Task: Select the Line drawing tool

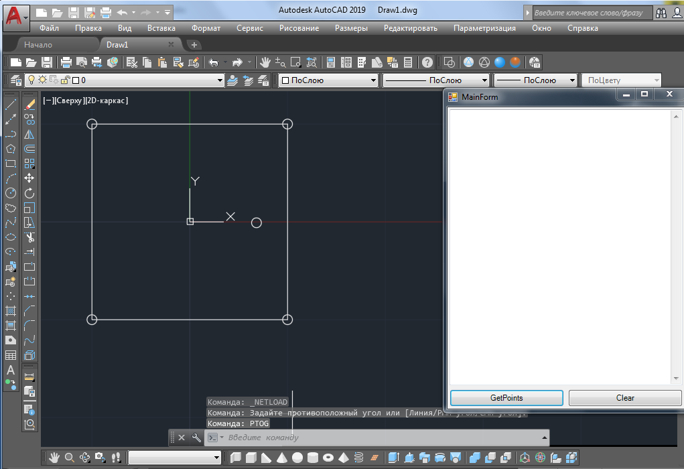Action: 11,105
